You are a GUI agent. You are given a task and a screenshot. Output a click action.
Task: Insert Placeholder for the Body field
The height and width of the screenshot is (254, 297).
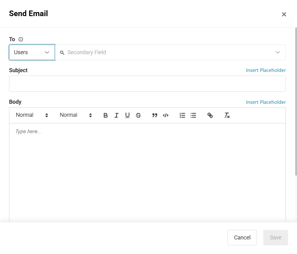click(x=266, y=102)
